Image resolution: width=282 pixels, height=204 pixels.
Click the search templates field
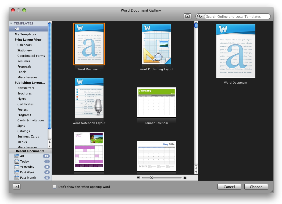[x=237, y=17]
